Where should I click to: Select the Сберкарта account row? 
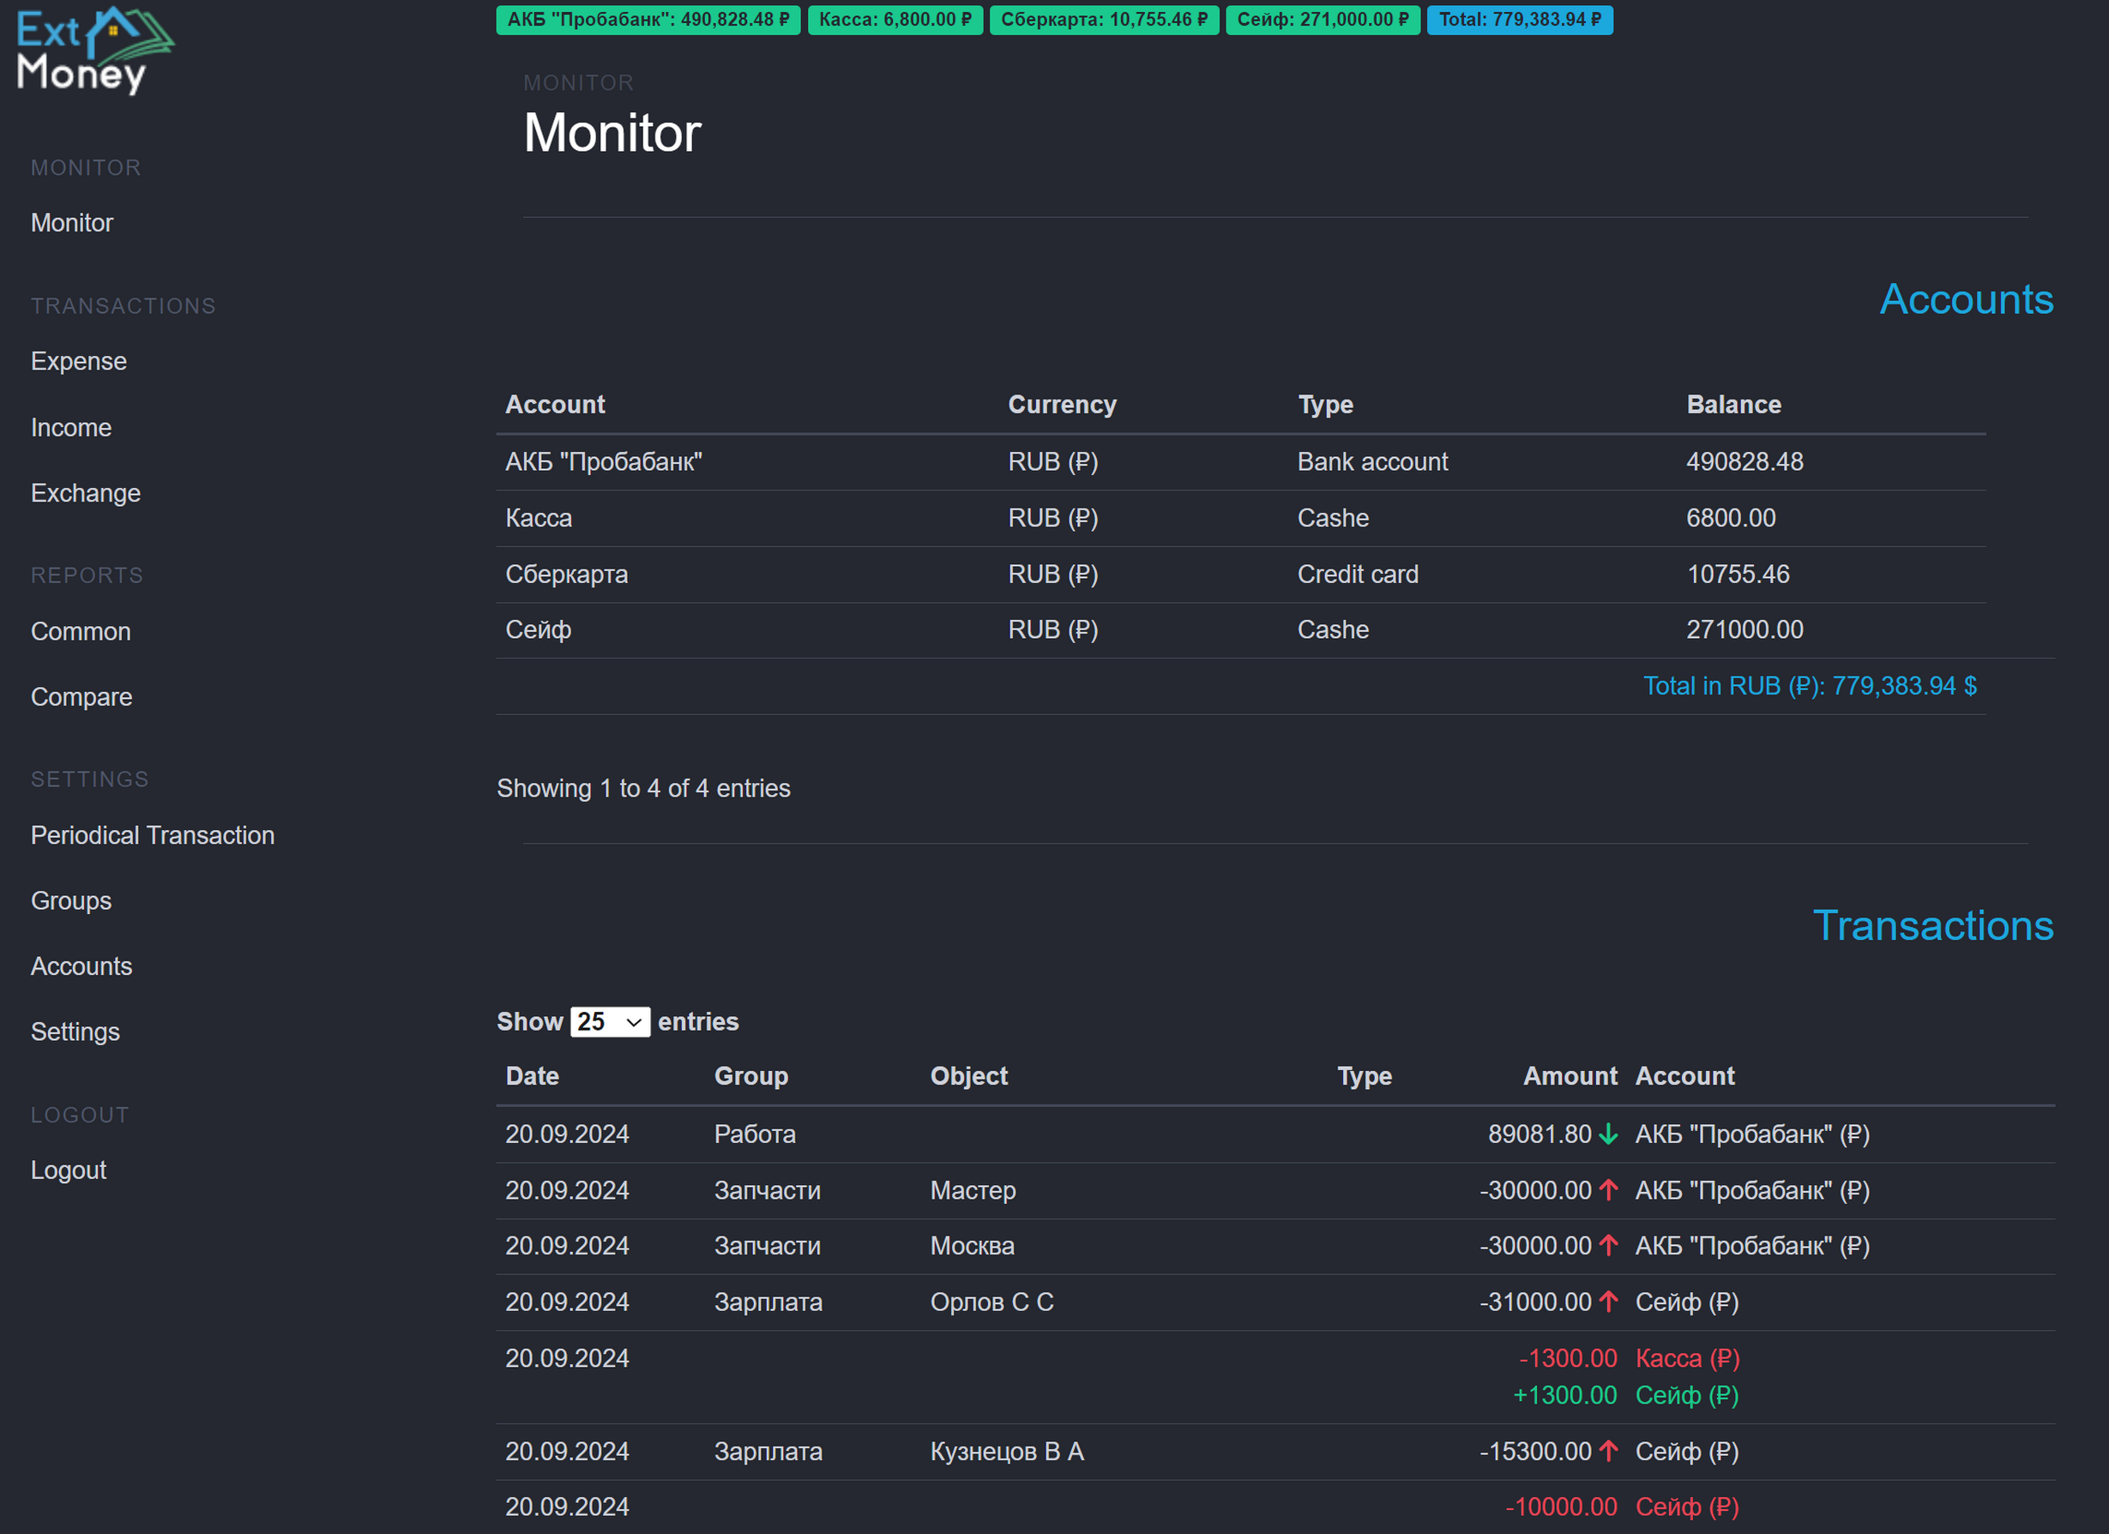pyautogui.click(x=566, y=574)
